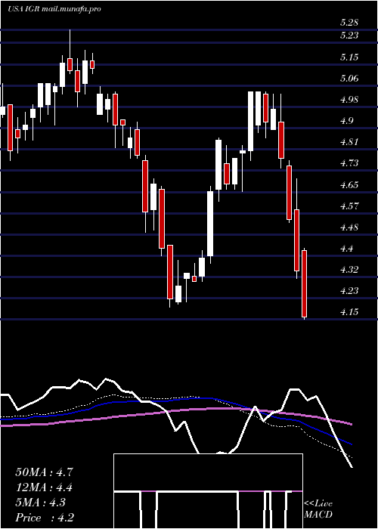Image resolution: width=378 pixels, height=529 pixels.
Task: Click the 4.4 price axis label
Action: pyautogui.click(x=346, y=249)
